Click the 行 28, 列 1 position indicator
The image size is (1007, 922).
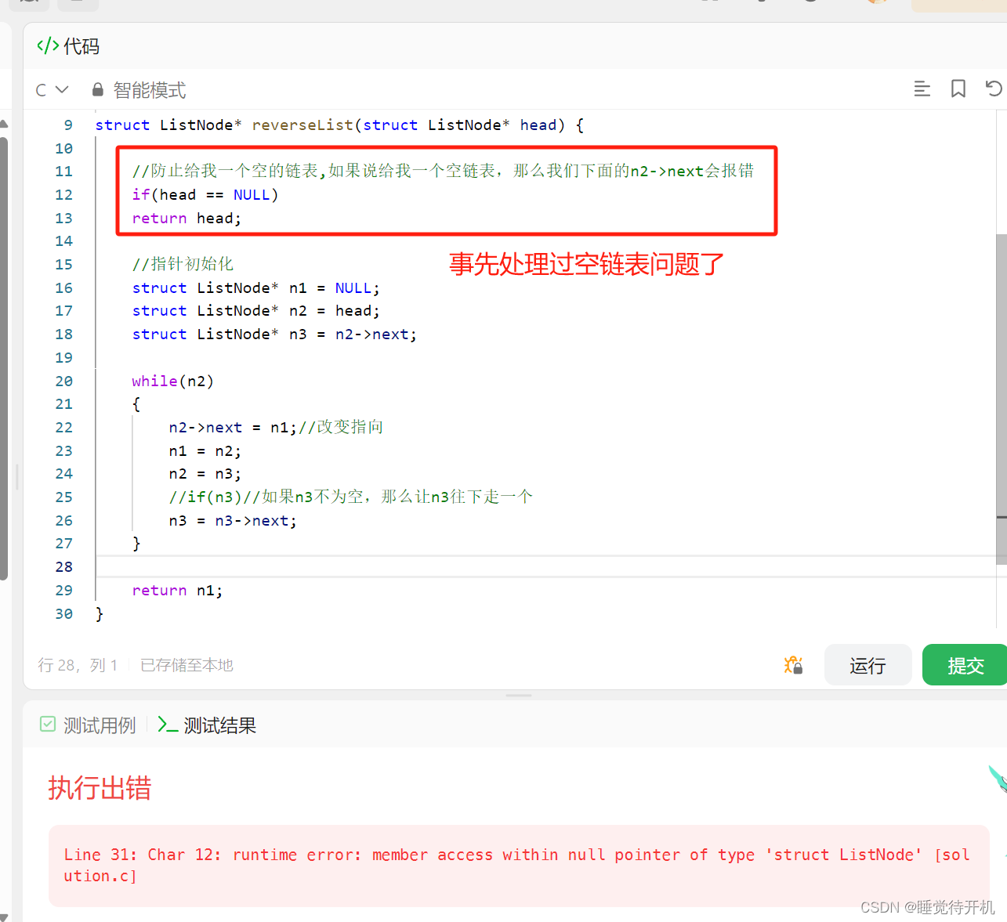(x=78, y=664)
